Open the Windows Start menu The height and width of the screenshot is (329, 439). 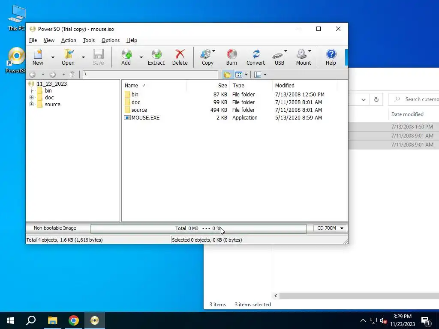(10, 320)
